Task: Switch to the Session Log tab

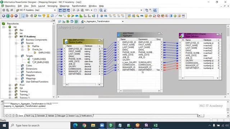Action: (73, 116)
